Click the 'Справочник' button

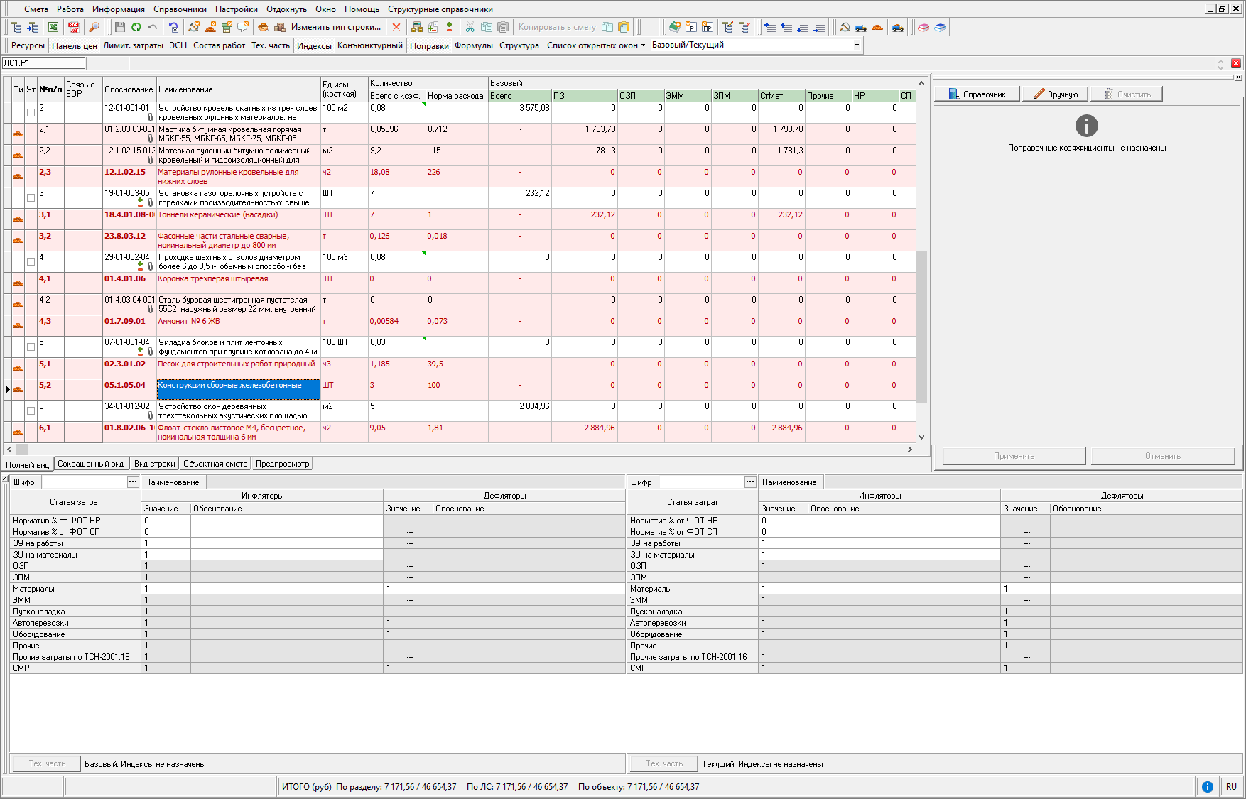977,94
